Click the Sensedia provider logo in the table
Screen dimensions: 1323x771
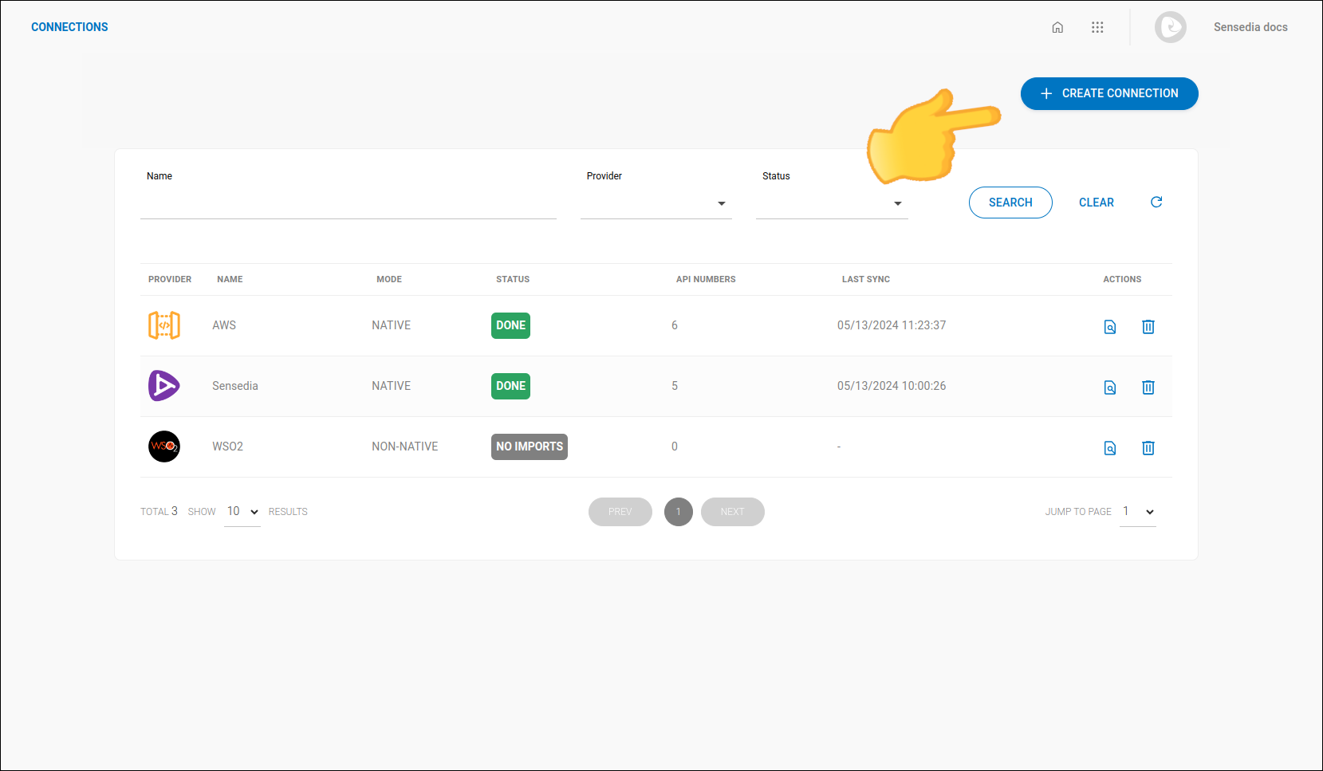[164, 386]
